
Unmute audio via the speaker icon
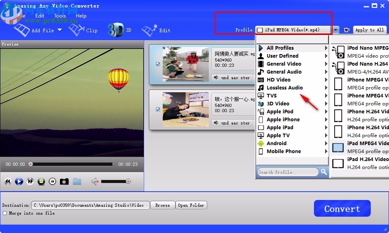[95, 181]
